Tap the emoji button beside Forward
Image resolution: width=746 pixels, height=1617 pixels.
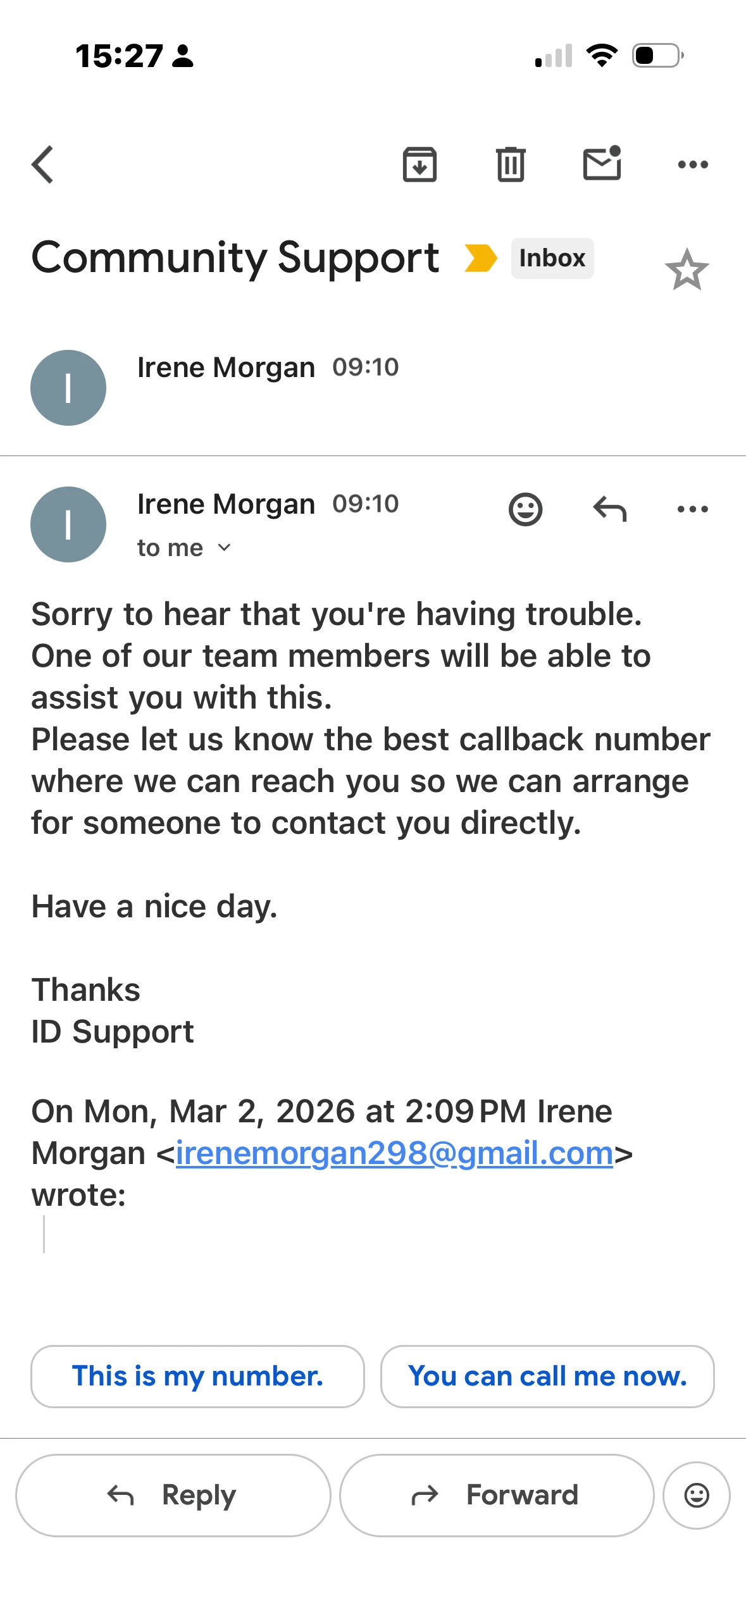(696, 1495)
